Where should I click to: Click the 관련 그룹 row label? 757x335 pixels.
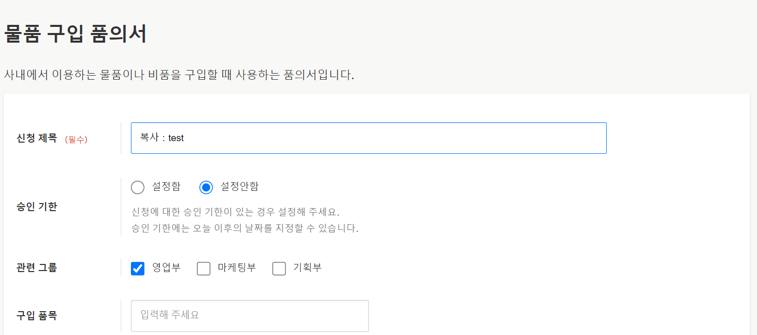pyautogui.click(x=37, y=267)
